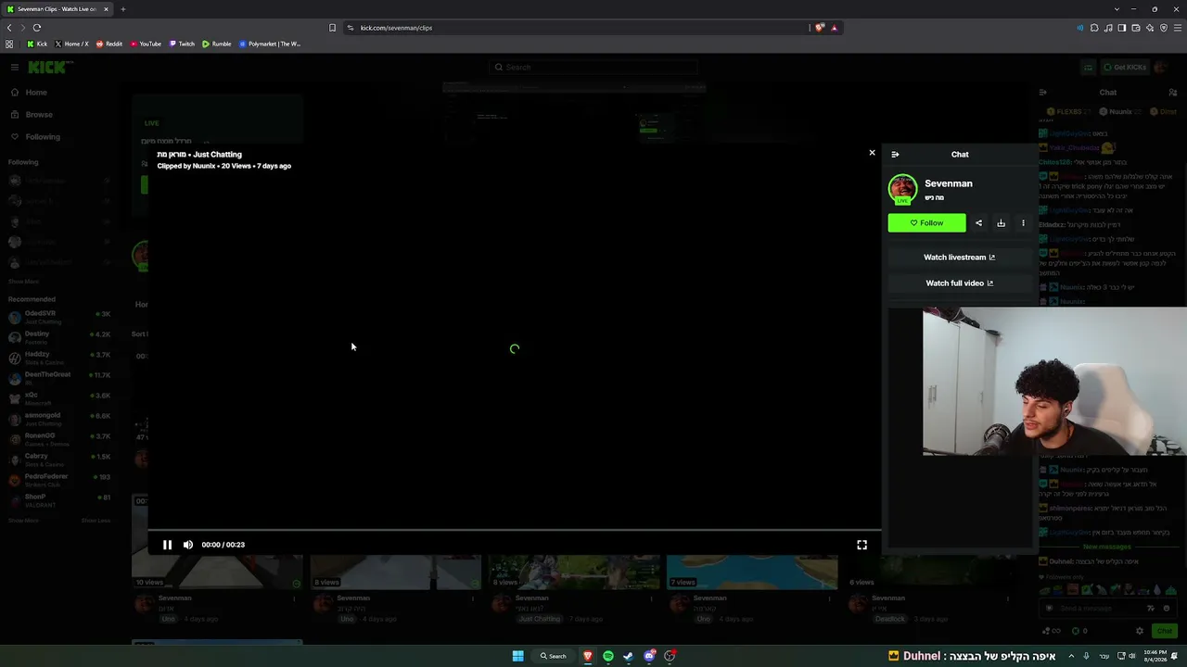The height and width of the screenshot is (667, 1187).
Task: Open the Reddit bookmark
Action: (109, 44)
